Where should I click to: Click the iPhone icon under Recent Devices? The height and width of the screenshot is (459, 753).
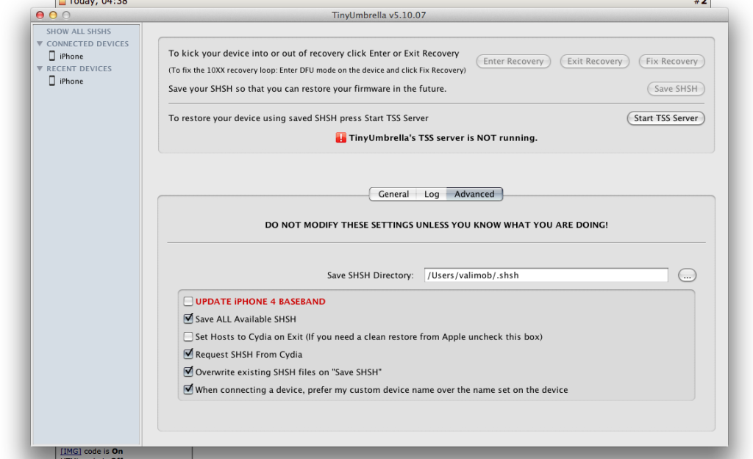coord(52,81)
